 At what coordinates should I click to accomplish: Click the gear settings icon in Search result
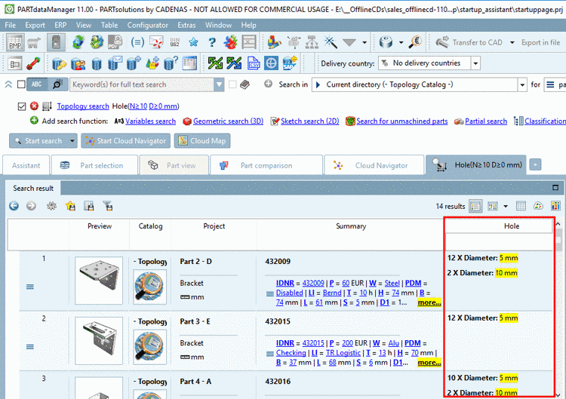click(x=51, y=206)
